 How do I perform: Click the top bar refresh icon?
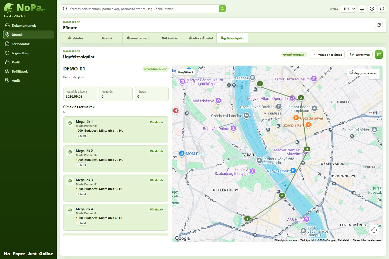(382, 9)
